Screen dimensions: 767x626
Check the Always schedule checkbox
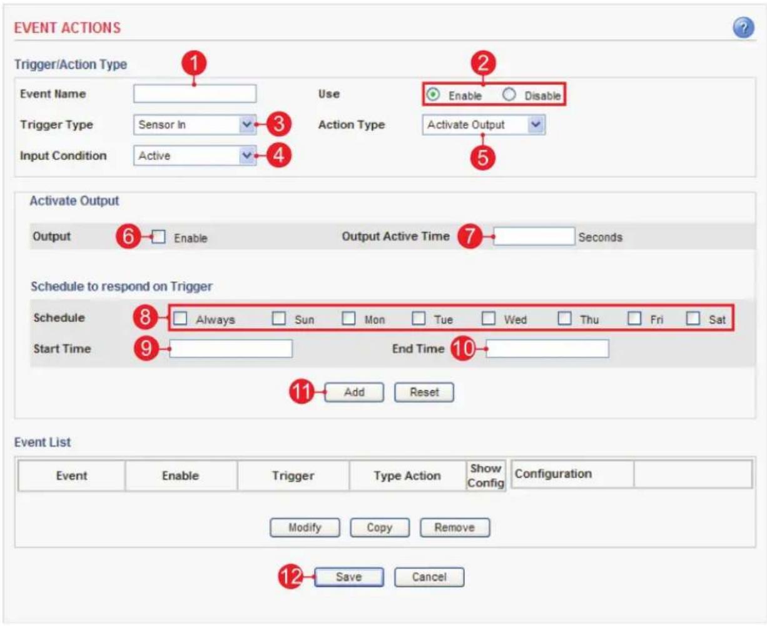point(181,319)
